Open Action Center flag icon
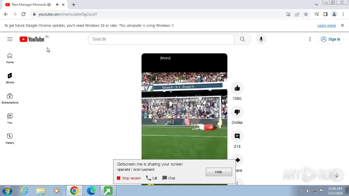The height and width of the screenshot is (196, 349). 321,191
